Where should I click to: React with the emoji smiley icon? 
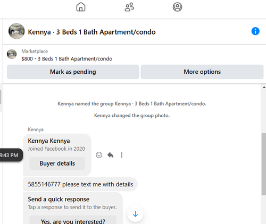(x=99, y=155)
